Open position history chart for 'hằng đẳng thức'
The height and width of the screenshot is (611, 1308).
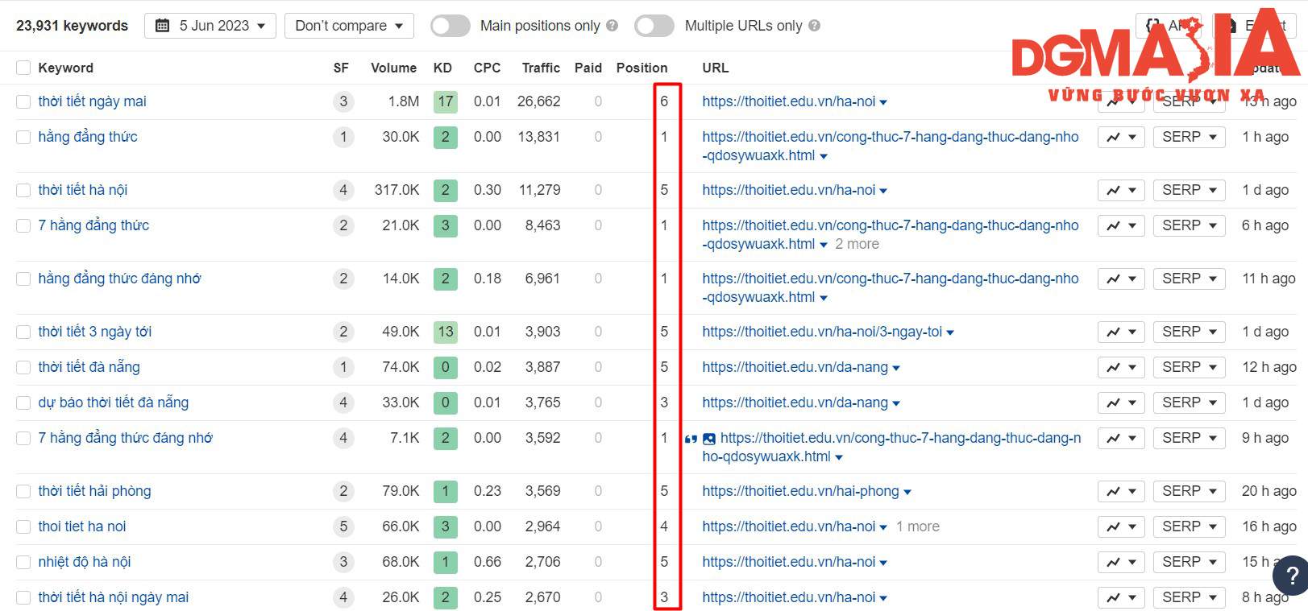pos(1121,137)
